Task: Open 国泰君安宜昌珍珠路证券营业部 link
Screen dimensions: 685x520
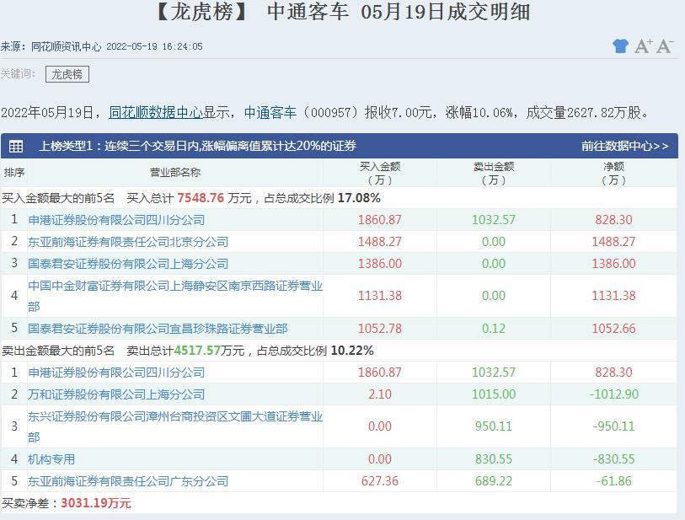Action: 158,329
